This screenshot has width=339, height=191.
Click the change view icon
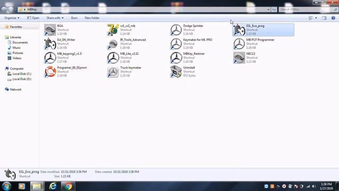click(311, 18)
